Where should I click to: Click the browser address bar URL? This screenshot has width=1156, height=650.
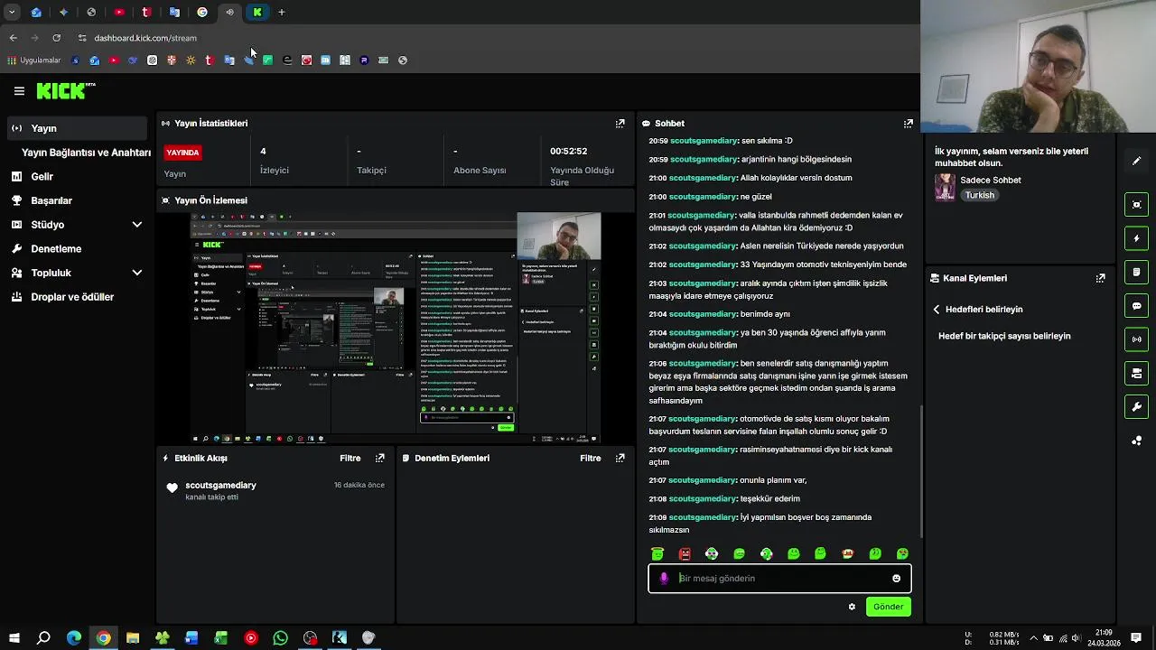pos(144,38)
